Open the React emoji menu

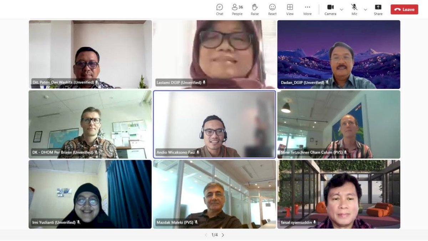coord(272,9)
